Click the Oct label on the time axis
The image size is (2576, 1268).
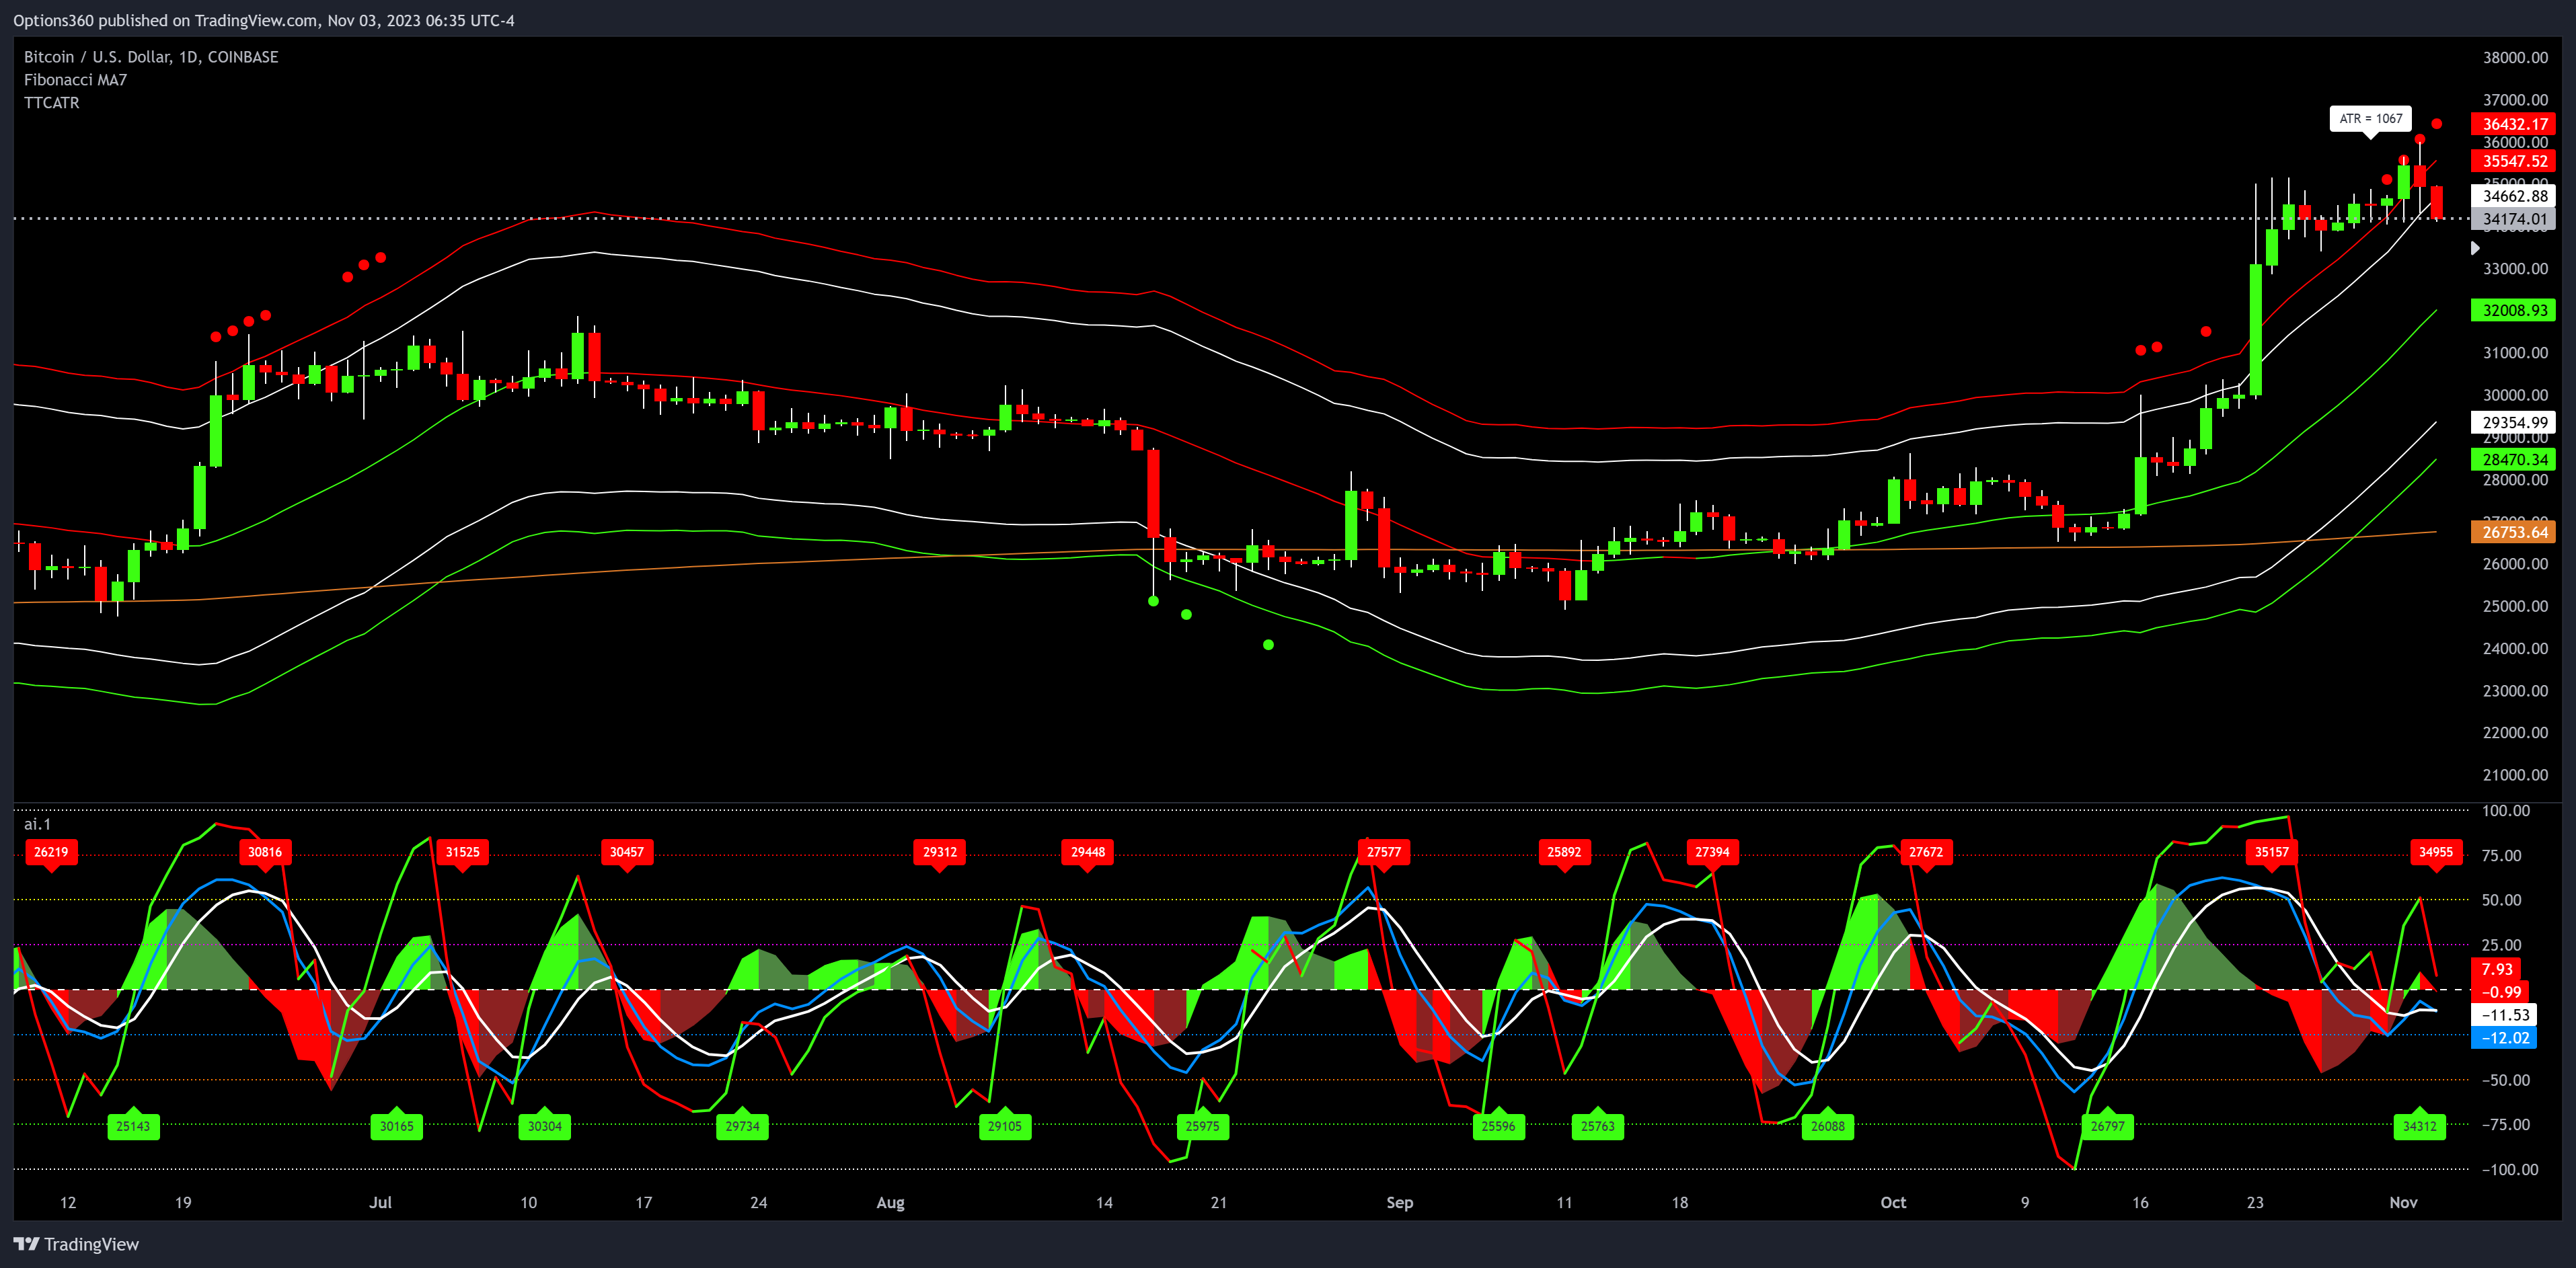click(x=1893, y=1202)
